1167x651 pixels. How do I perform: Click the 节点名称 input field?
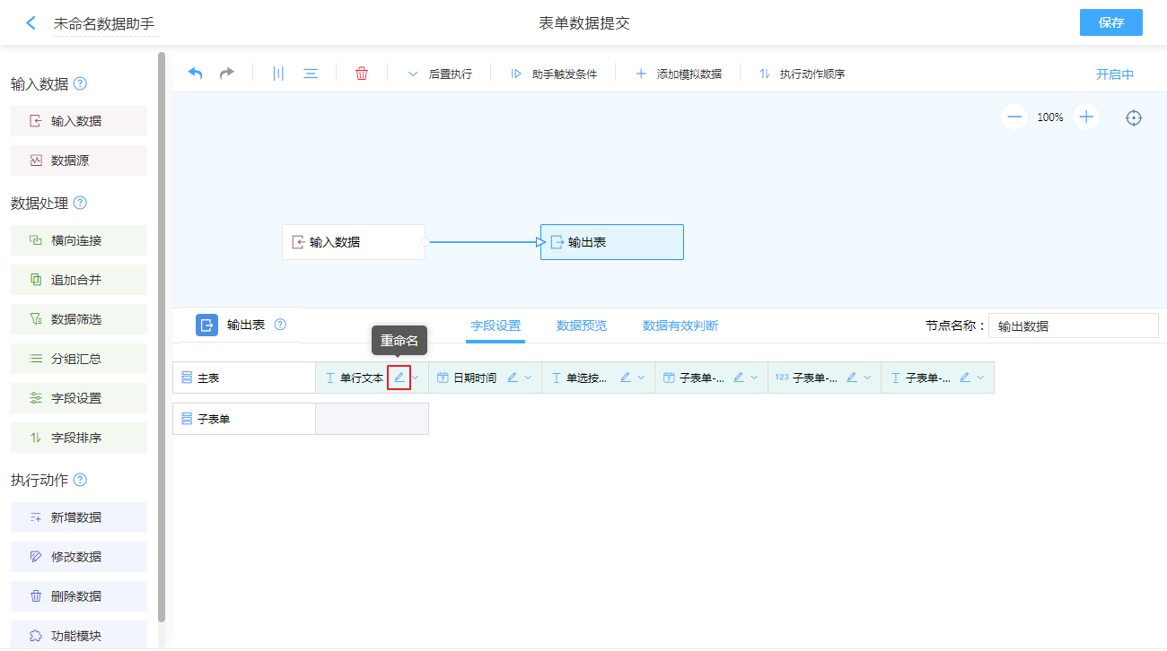point(1073,325)
